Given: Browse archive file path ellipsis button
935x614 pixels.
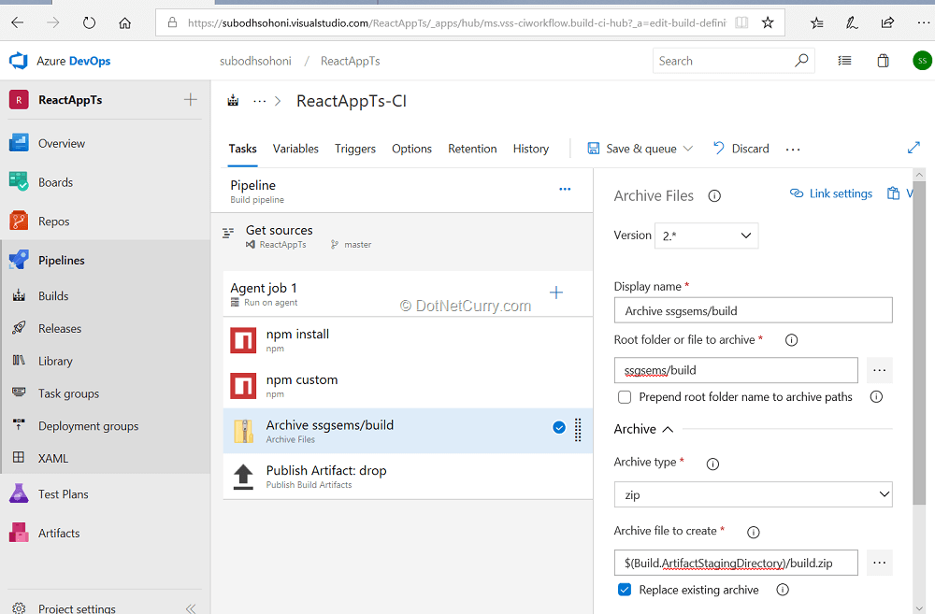Looking at the screenshot, I should [x=879, y=563].
